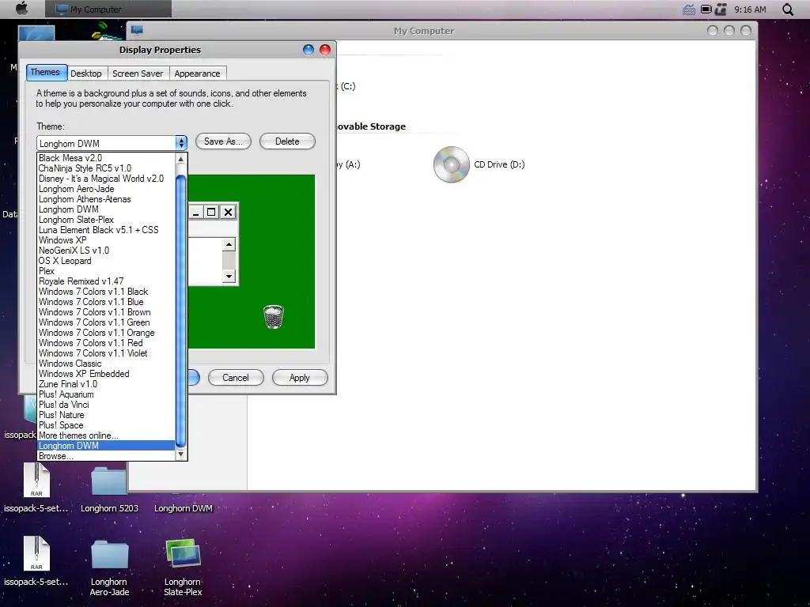Select Plus! da Vinci theme

107,405
